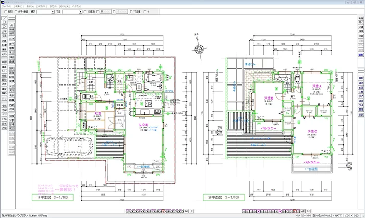Select the line drawing tool

point(4,19)
